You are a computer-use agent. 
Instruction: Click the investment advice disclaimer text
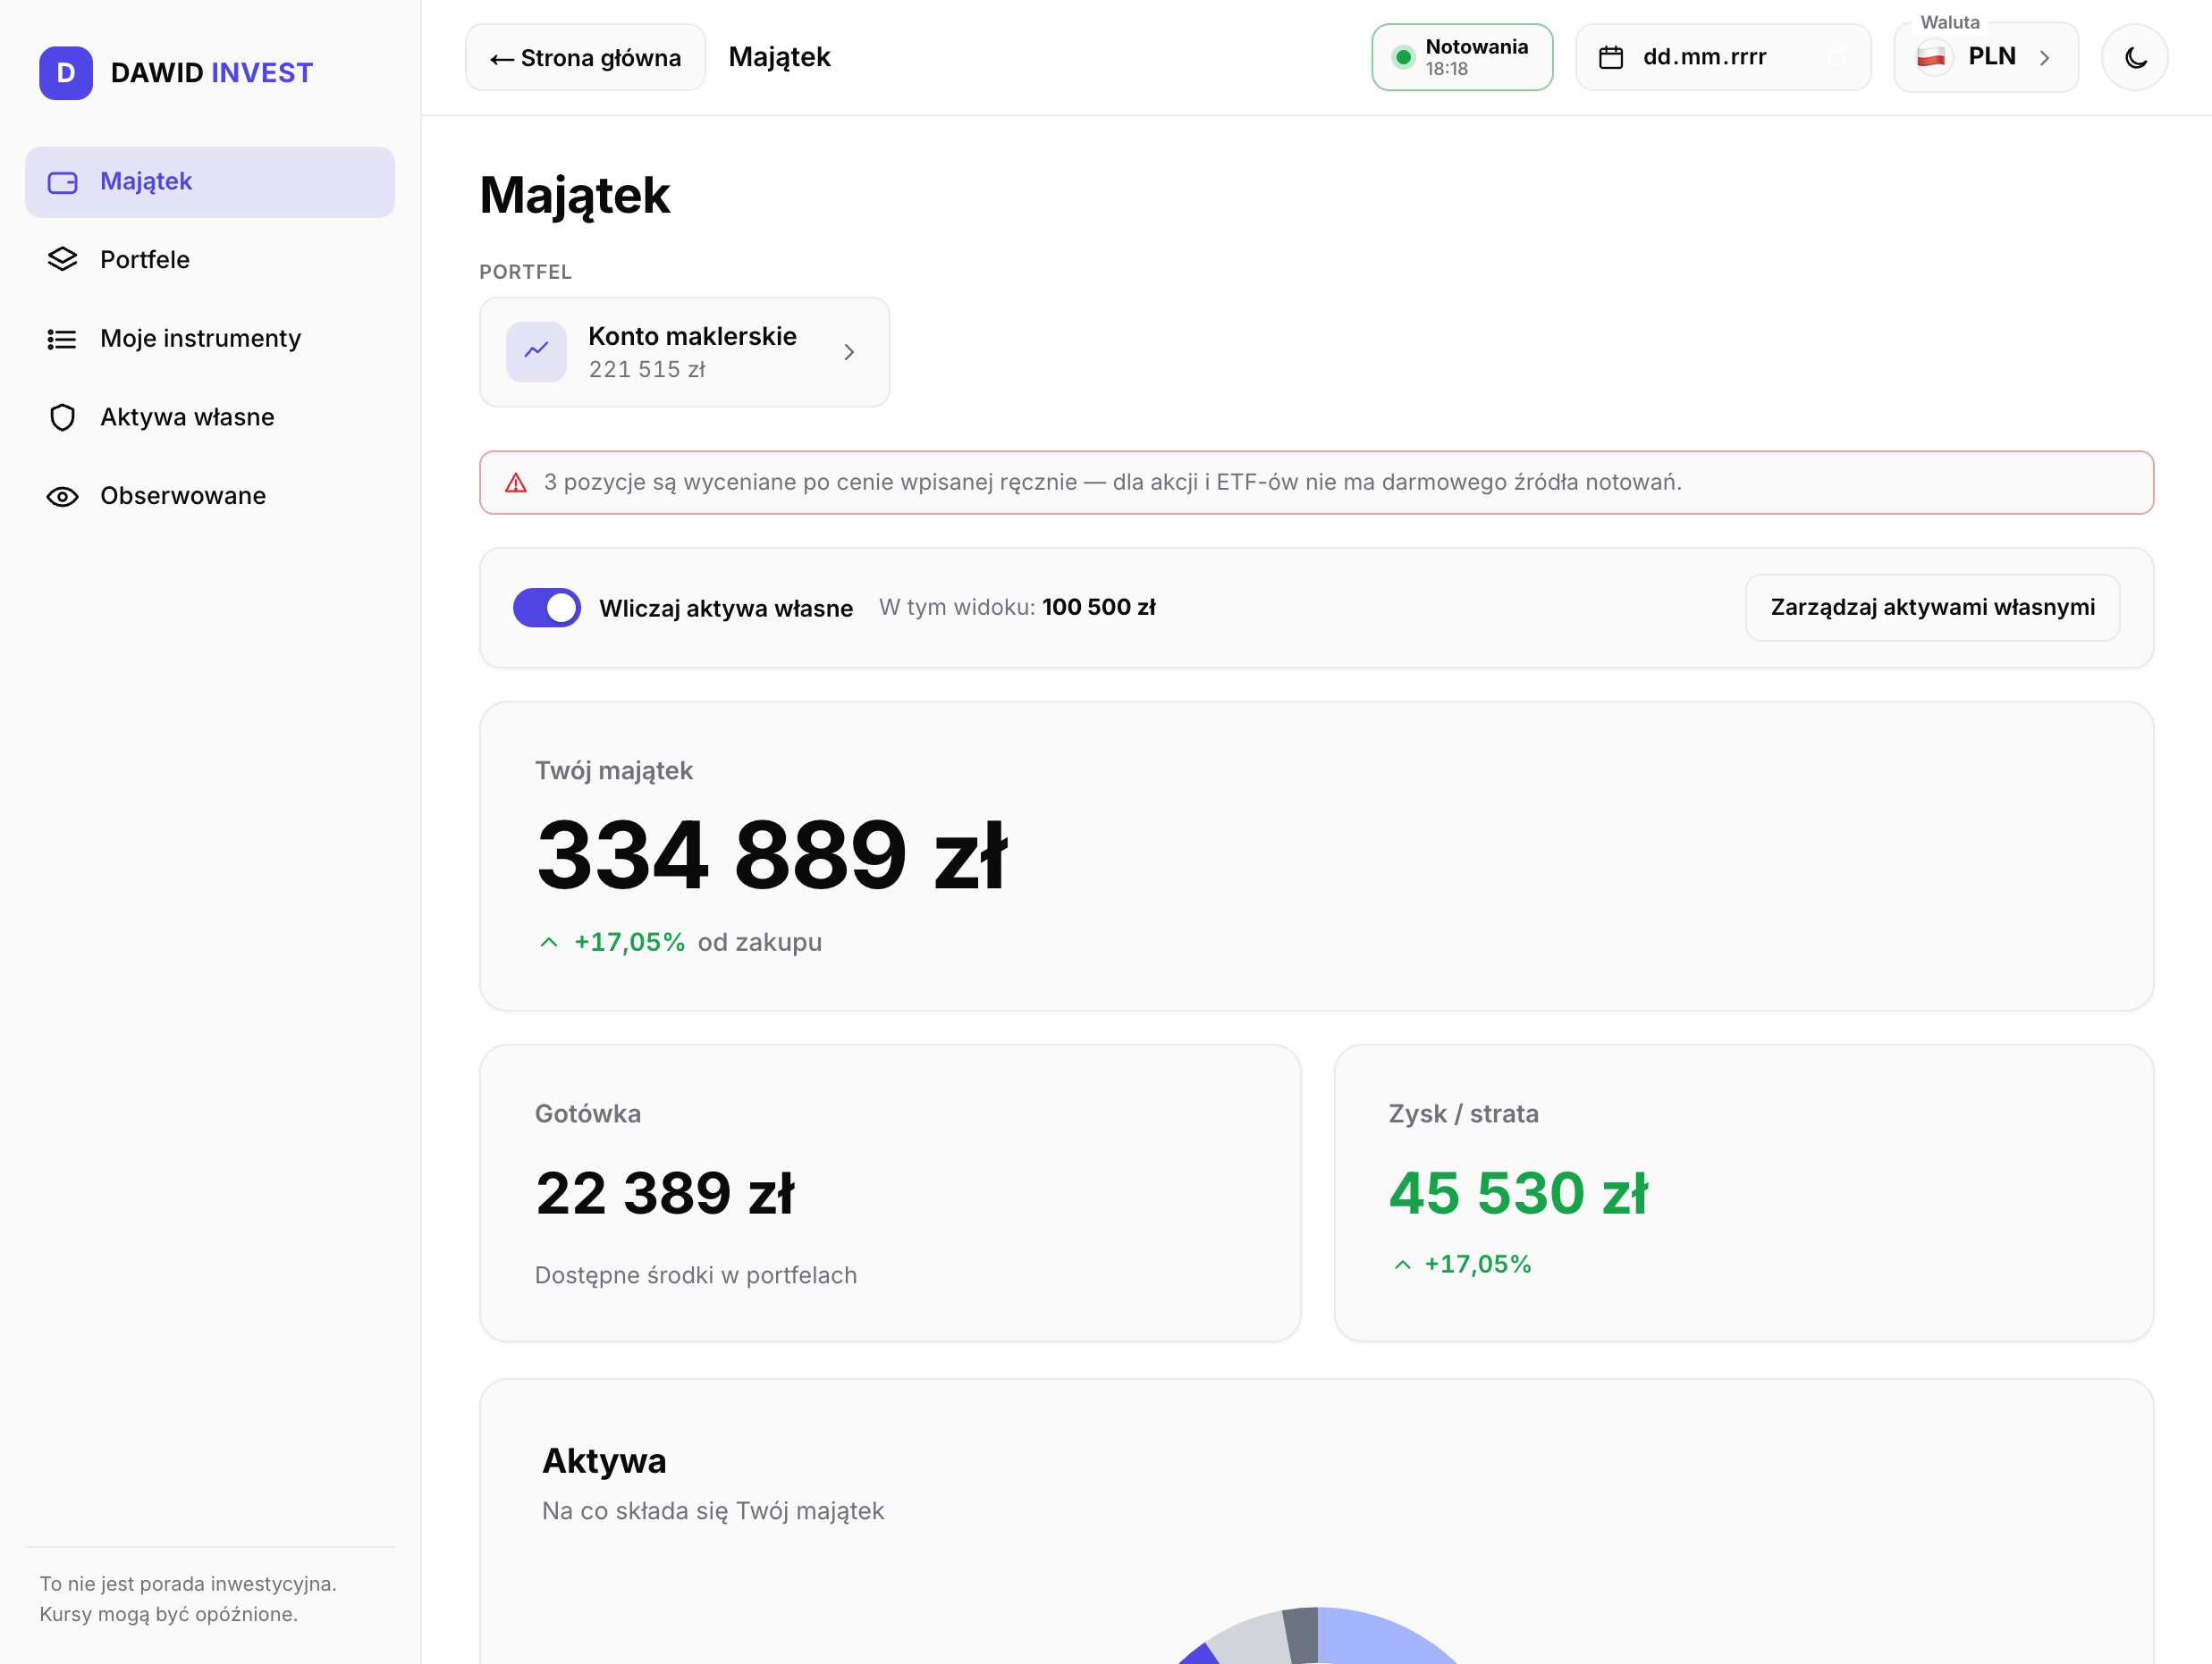(188, 1599)
